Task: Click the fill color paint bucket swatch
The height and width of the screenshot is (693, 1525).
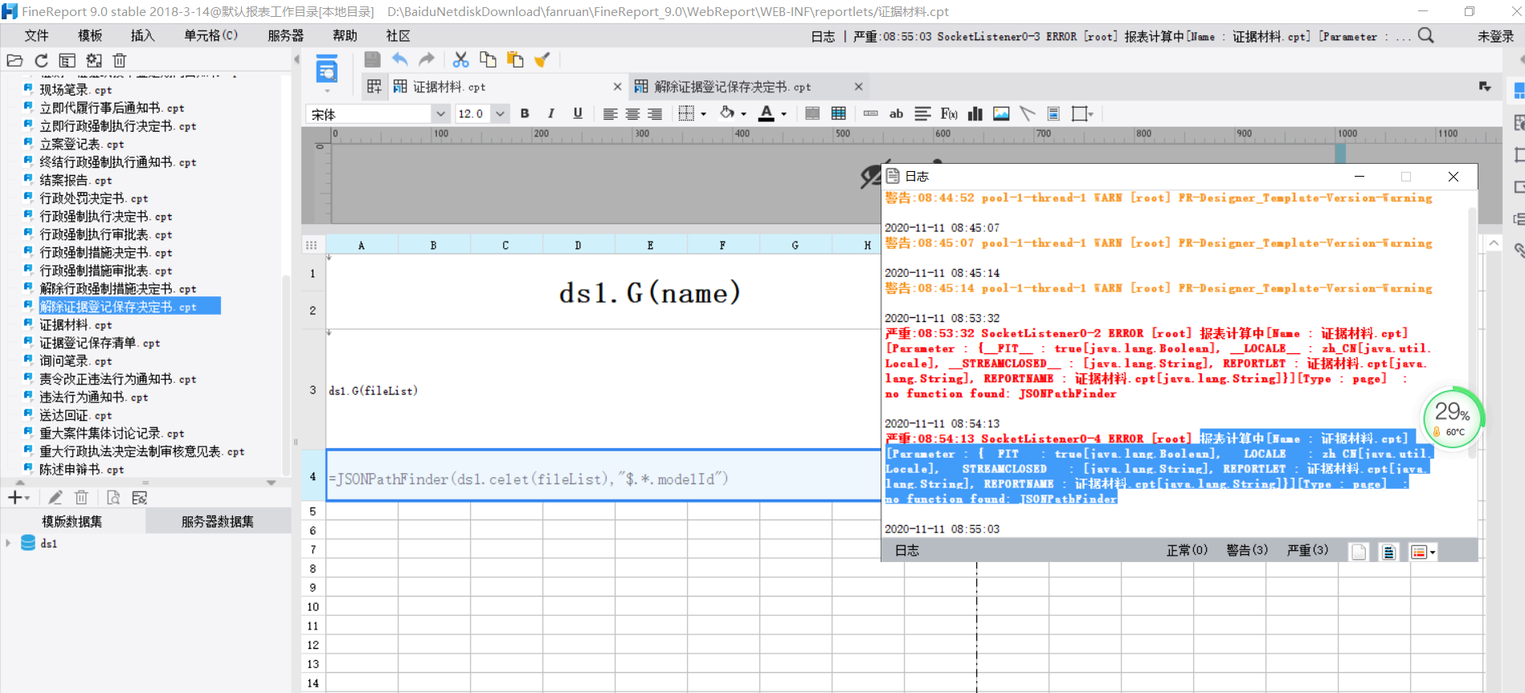Action: click(727, 114)
